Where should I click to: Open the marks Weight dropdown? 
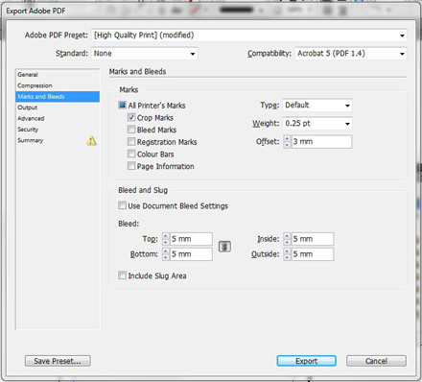pyautogui.click(x=317, y=124)
